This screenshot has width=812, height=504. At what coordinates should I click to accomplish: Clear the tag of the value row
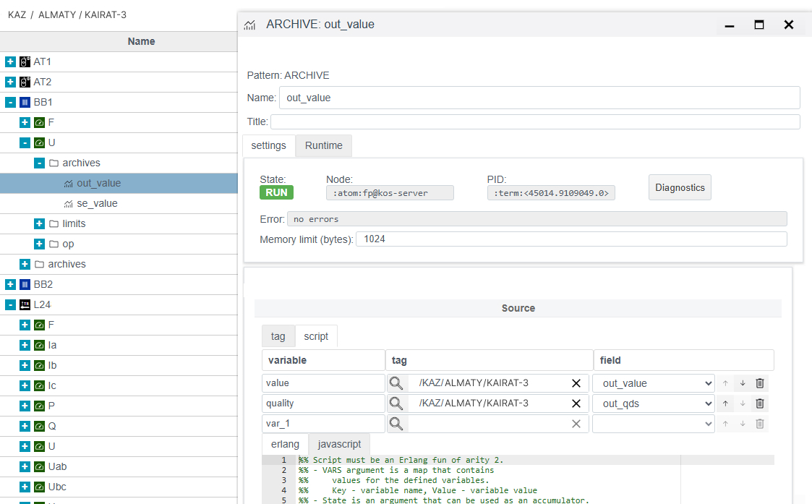click(576, 383)
